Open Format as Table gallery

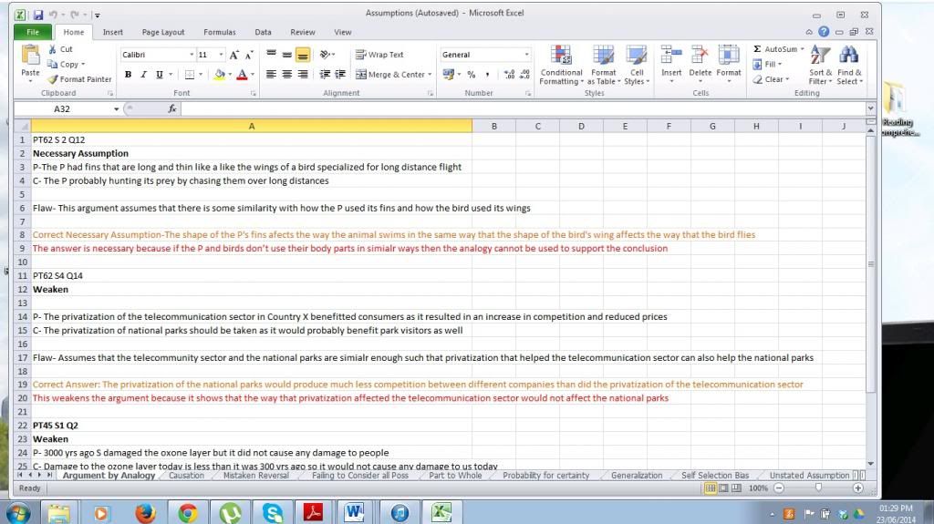click(604, 66)
